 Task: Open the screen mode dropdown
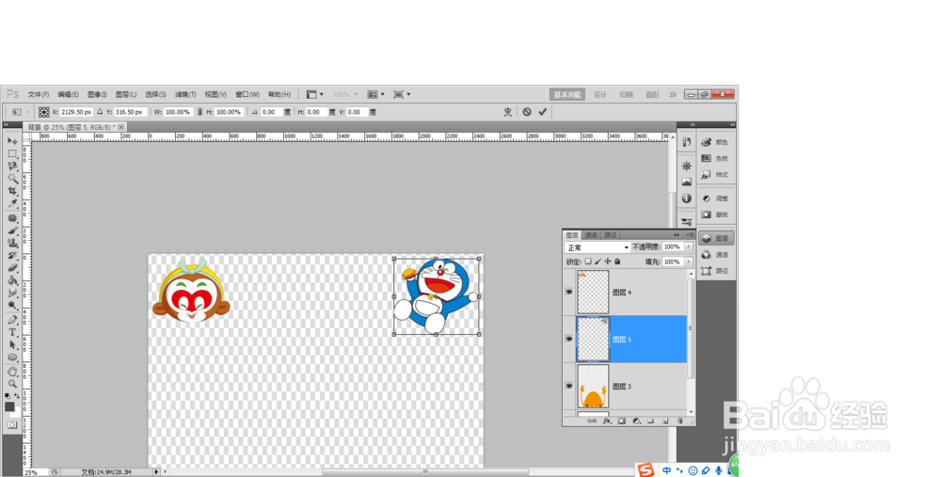[402, 95]
